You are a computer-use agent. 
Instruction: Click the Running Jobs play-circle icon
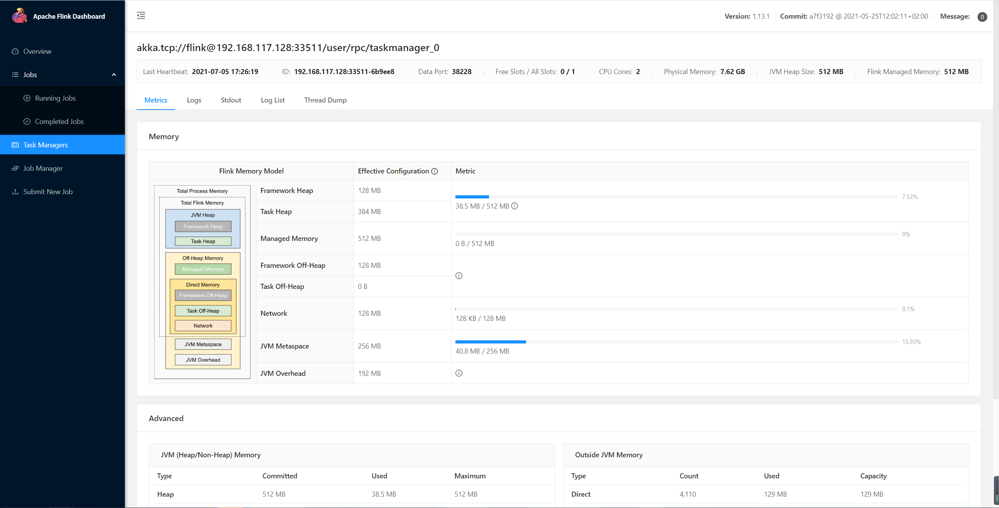click(27, 98)
